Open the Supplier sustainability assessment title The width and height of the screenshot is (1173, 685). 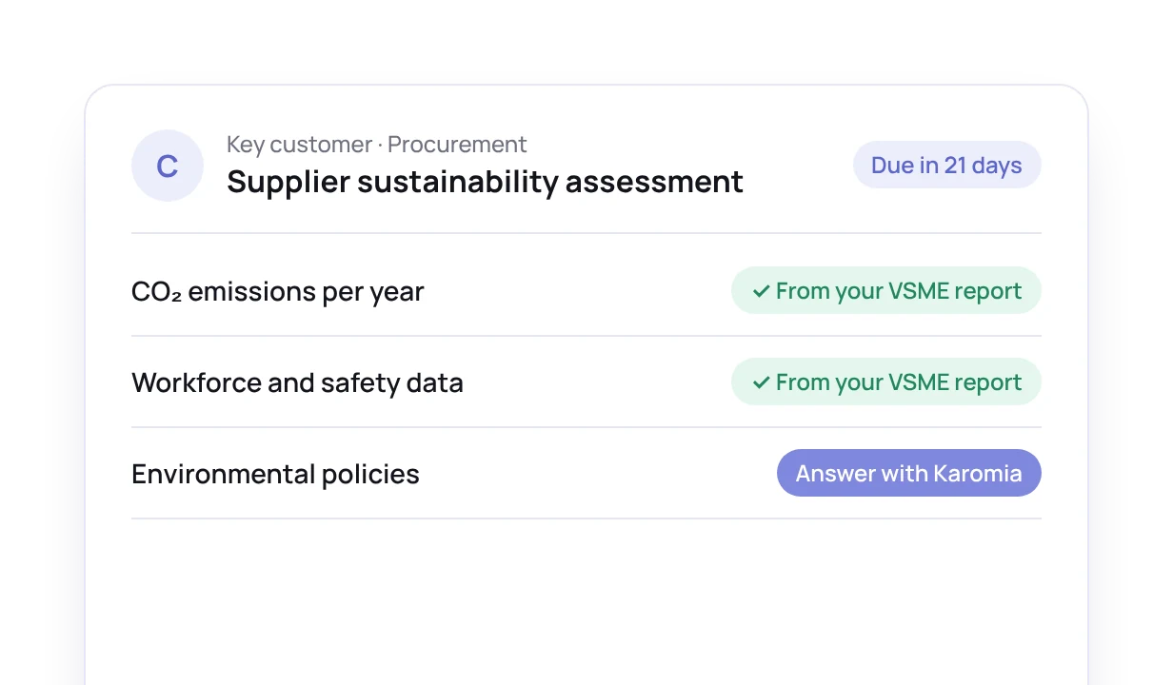point(485,181)
